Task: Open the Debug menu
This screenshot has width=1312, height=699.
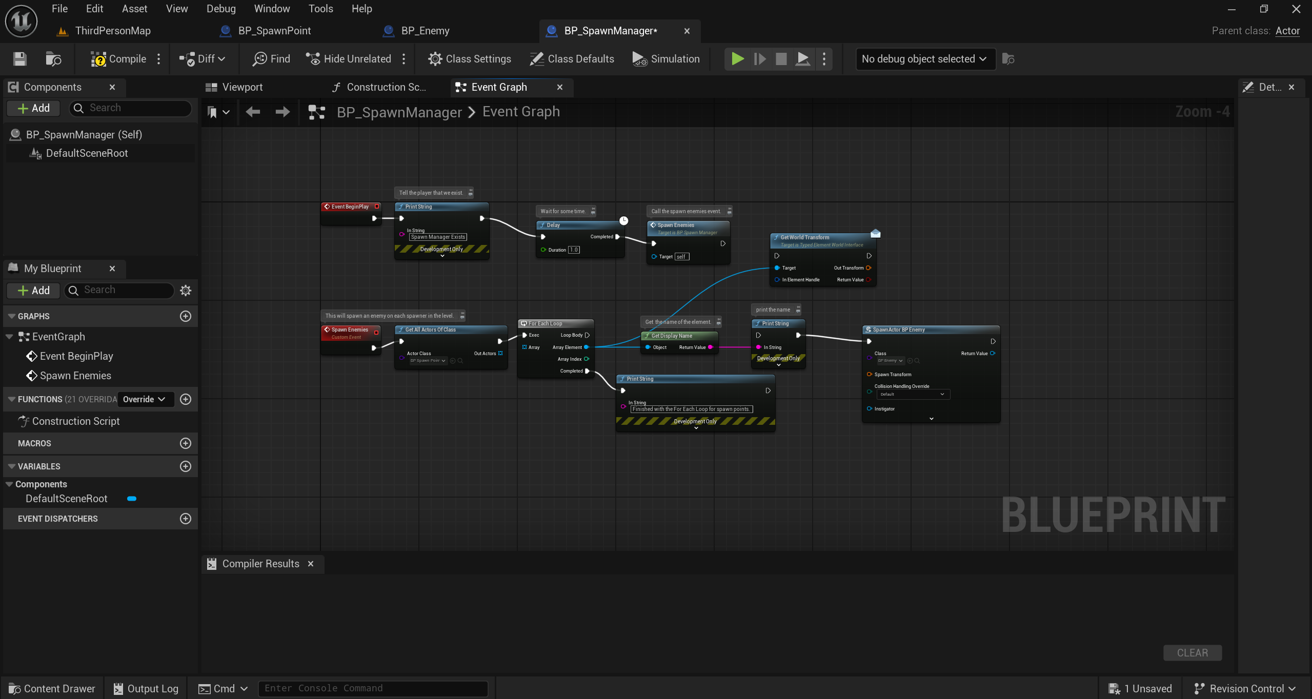Action: 221,9
